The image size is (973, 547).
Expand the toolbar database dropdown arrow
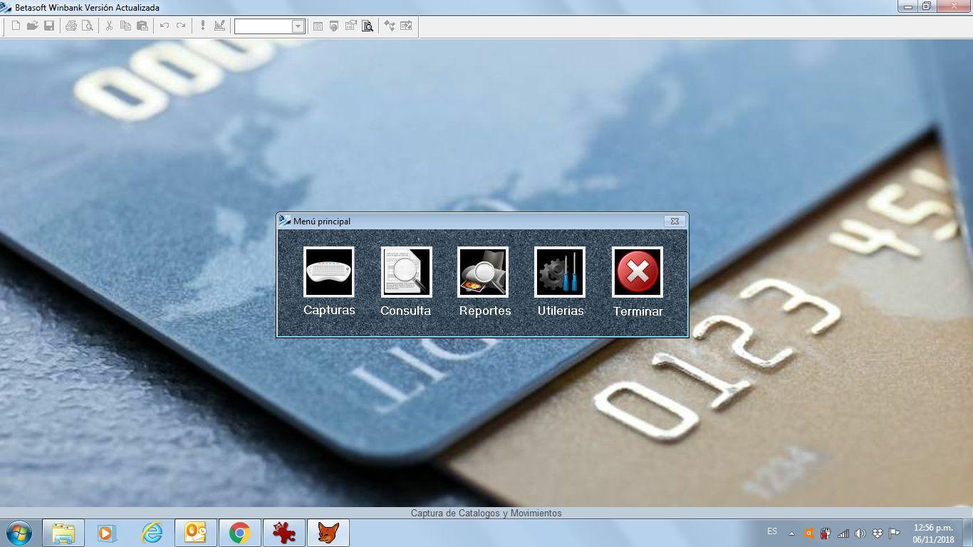coord(298,26)
